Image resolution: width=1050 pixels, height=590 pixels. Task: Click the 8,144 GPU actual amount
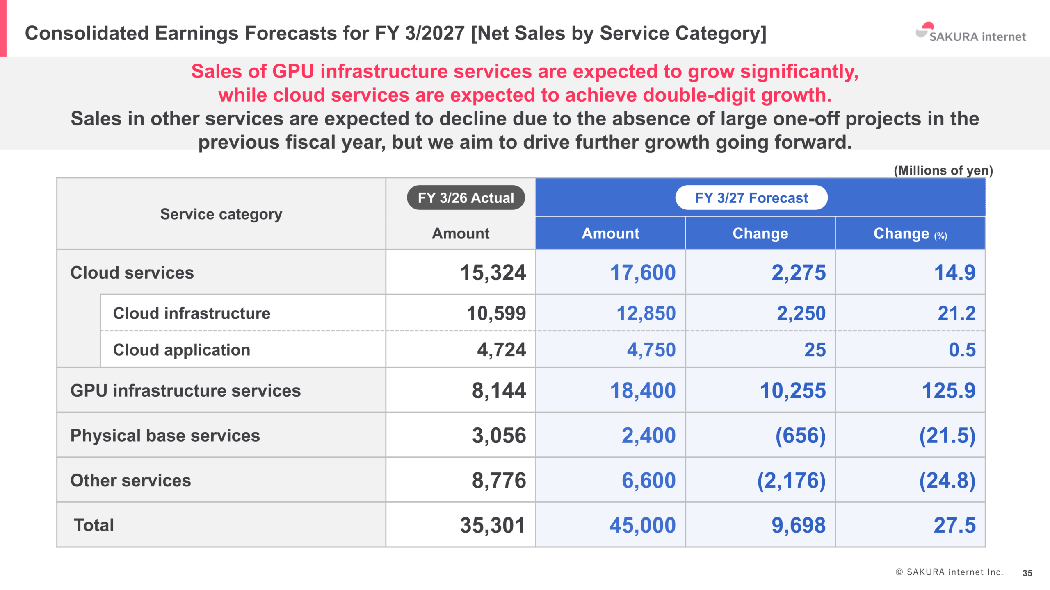[499, 391]
